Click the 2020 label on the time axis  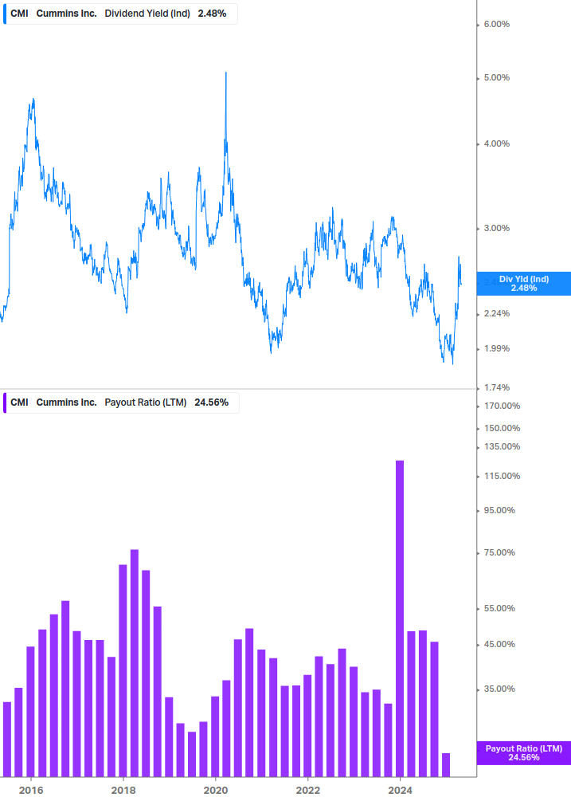[216, 791]
